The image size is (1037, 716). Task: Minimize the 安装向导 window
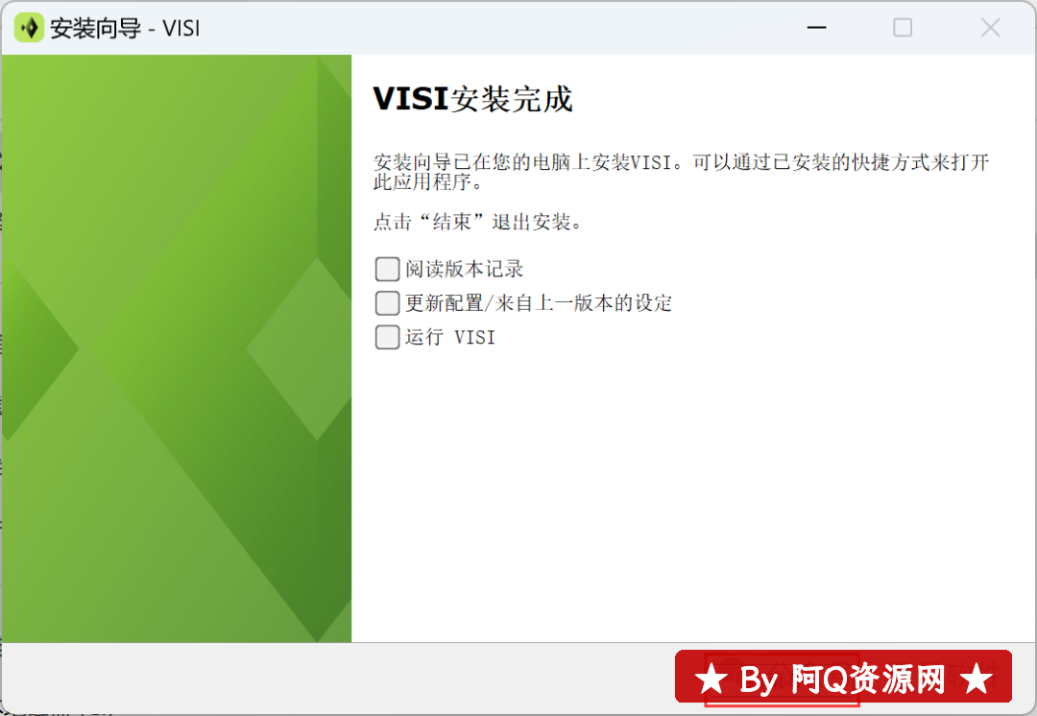(x=817, y=28)
